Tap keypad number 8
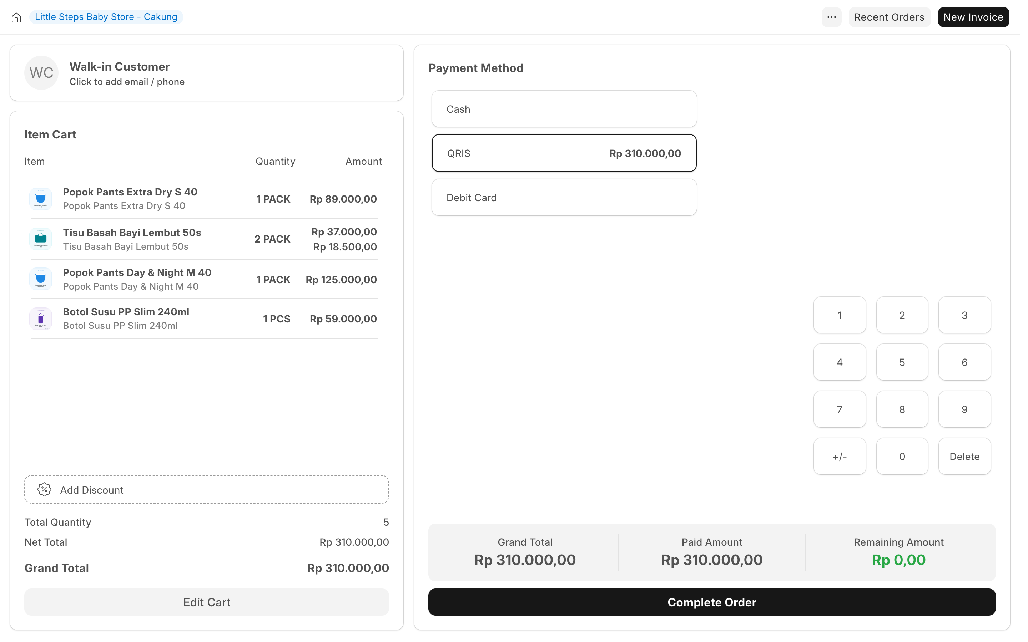 coord(902,409)
